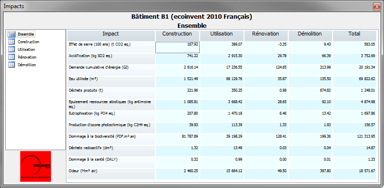Click the Démolition cell value 9.43

tap(327, 45)
